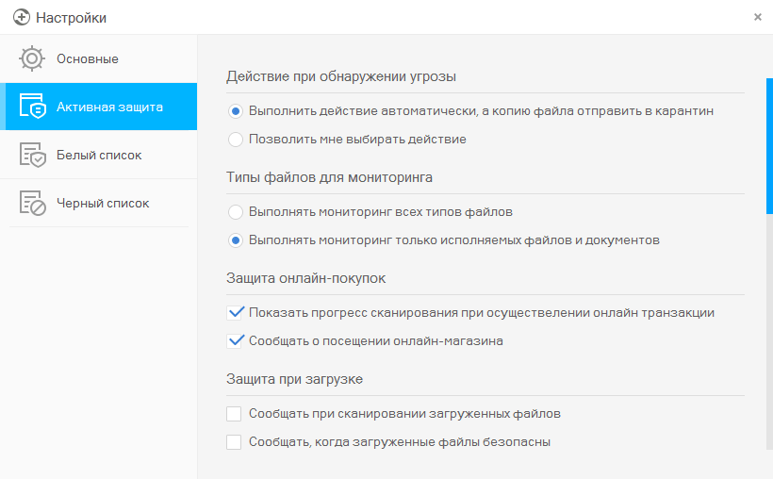This screenshot has height=479, width=773.
Task: Check notify when downloaded files are safe
Action: point(235,441)
